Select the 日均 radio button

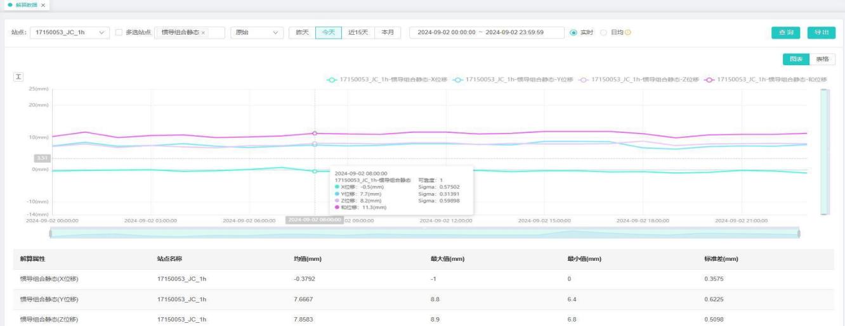[603, 32]
